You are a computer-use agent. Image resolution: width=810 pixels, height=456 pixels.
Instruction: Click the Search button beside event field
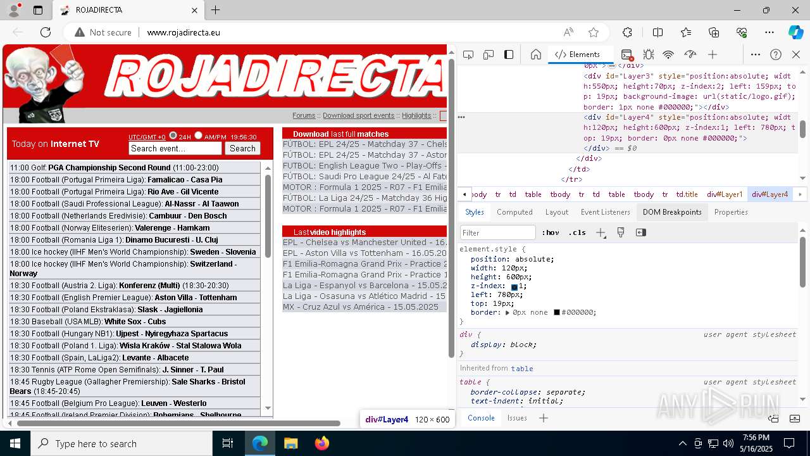pyautogui.click(x=242, y=148)
